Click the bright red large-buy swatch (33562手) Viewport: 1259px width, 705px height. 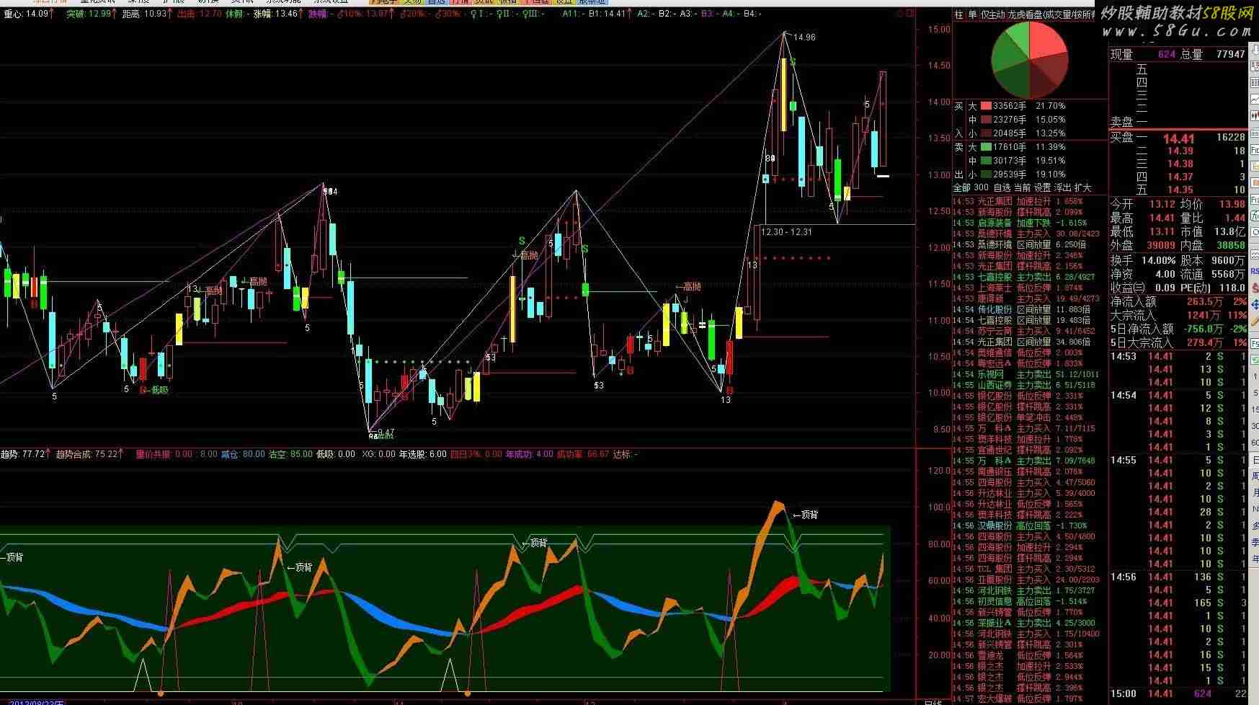coord(985,106)
